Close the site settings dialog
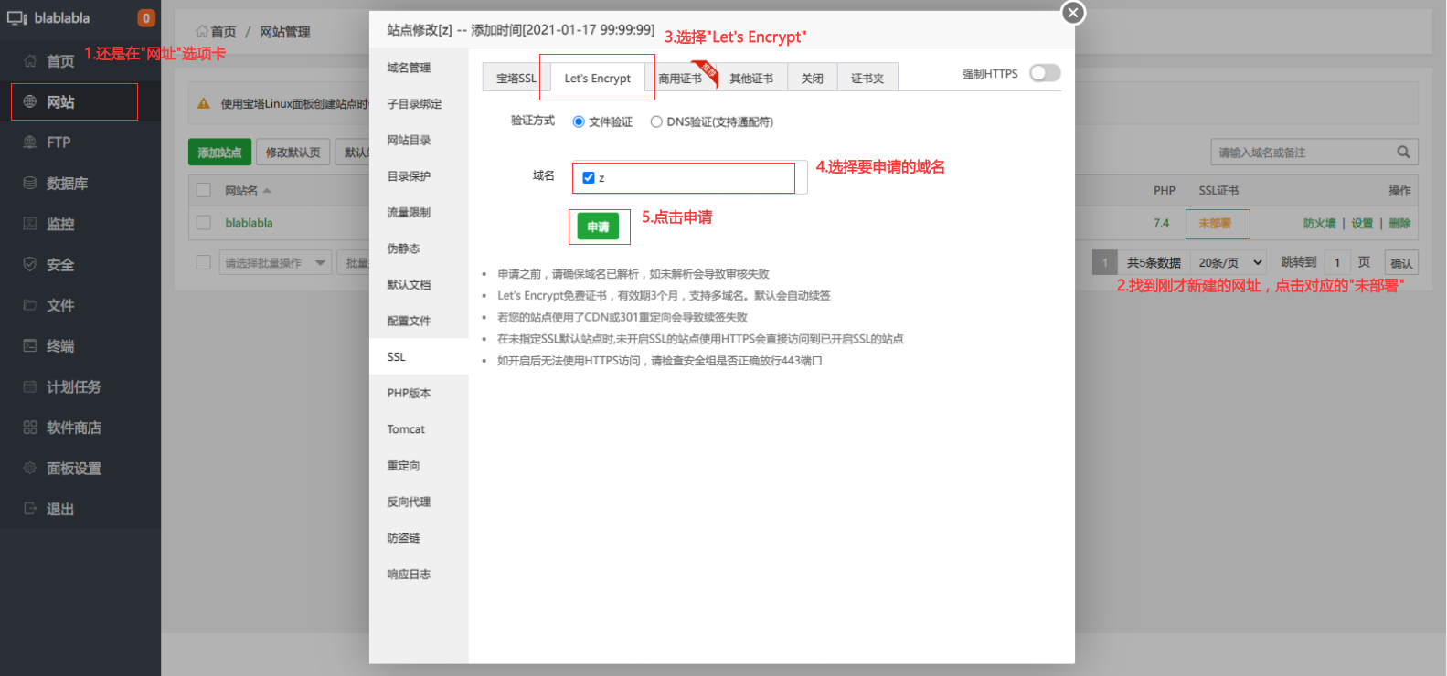 click(1073, 13)
